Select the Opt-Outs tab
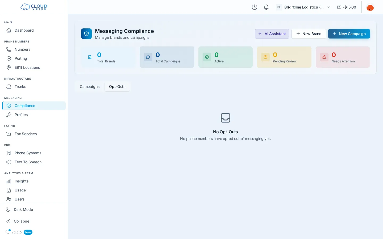383x239 pixels. click(x=117, y=87)
